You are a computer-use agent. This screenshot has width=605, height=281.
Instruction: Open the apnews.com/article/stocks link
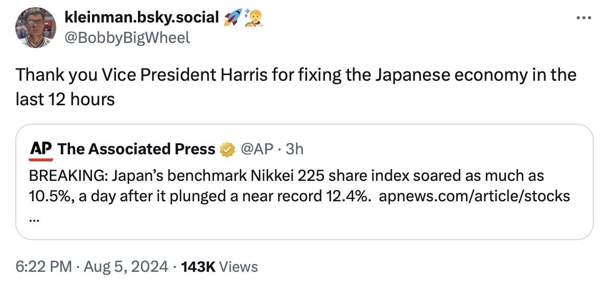475,196
